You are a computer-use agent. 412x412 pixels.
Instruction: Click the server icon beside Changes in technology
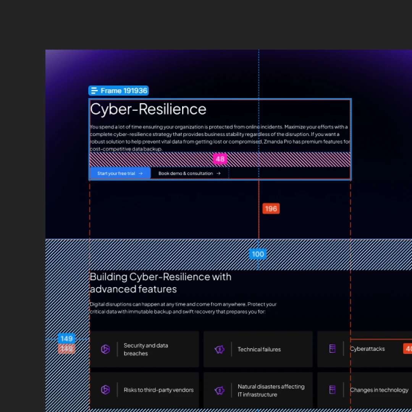pyautogui.click(x=333, y=390)
